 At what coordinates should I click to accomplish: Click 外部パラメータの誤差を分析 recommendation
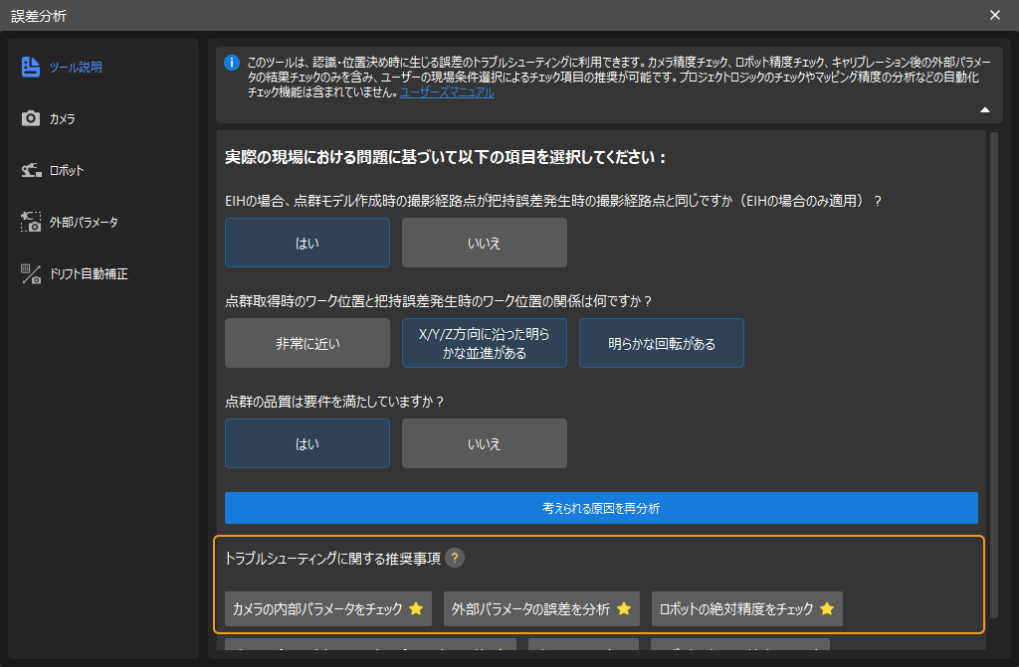(x=541, y=608)
